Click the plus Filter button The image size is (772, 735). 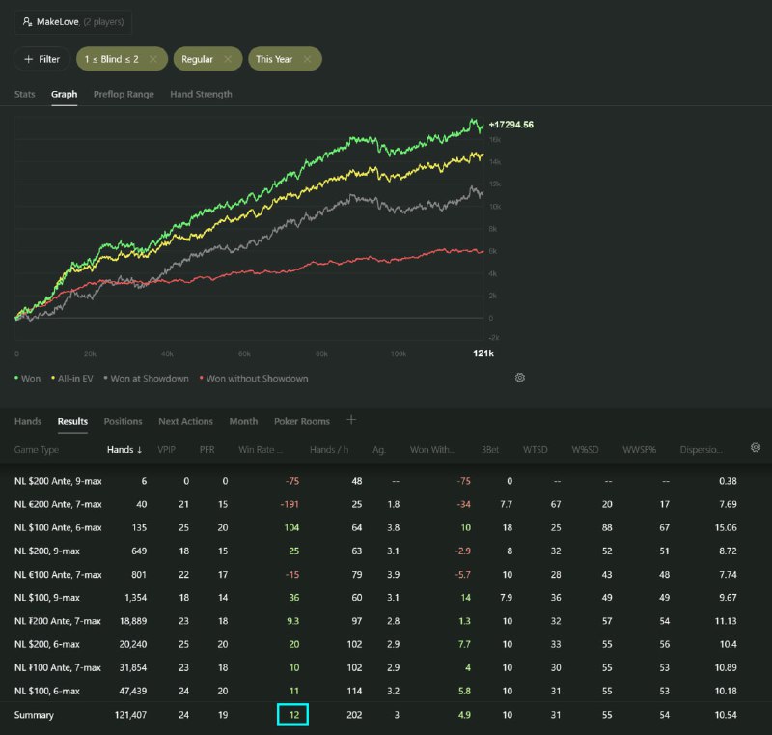(41, 59)
